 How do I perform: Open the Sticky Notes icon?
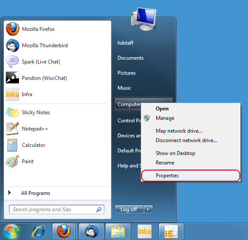coord(12,112)
